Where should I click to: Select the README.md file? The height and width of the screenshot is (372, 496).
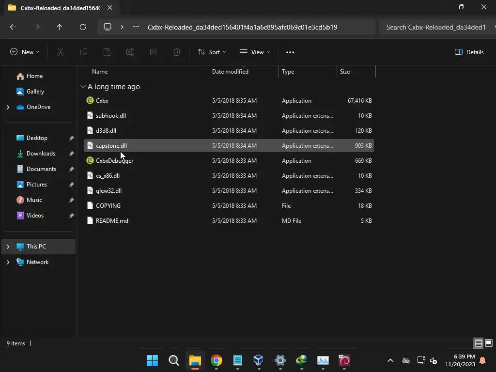click(229, 221)
